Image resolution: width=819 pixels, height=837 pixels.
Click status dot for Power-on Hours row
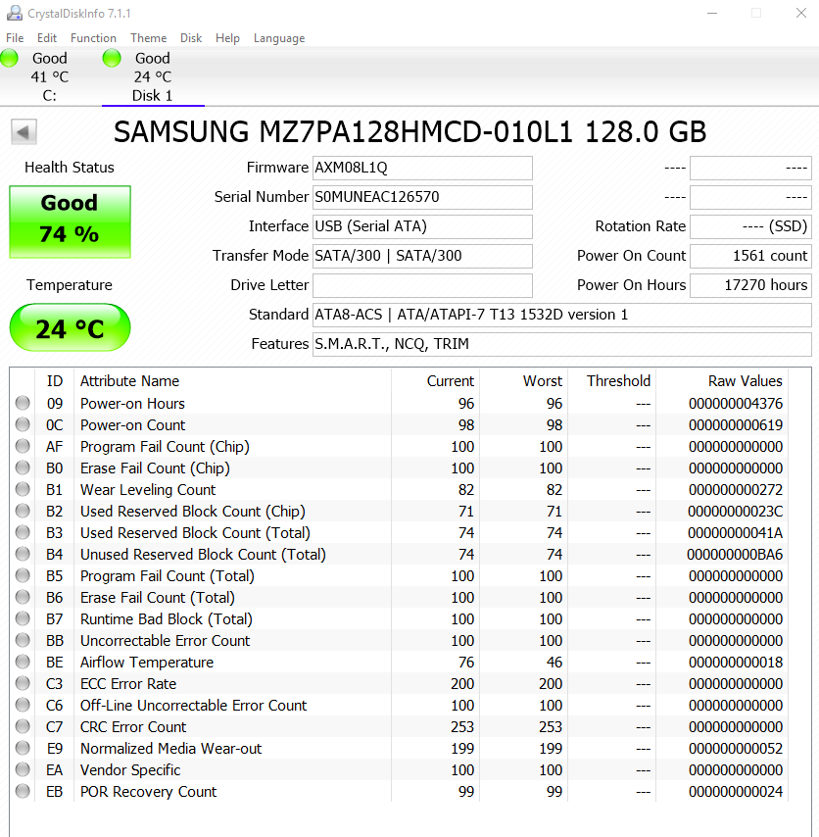pos(23,403)
